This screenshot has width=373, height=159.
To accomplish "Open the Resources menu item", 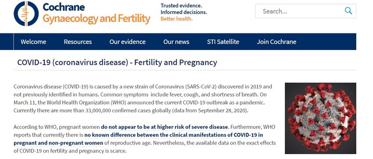I will pyautogui.click(x=78, y=42).
